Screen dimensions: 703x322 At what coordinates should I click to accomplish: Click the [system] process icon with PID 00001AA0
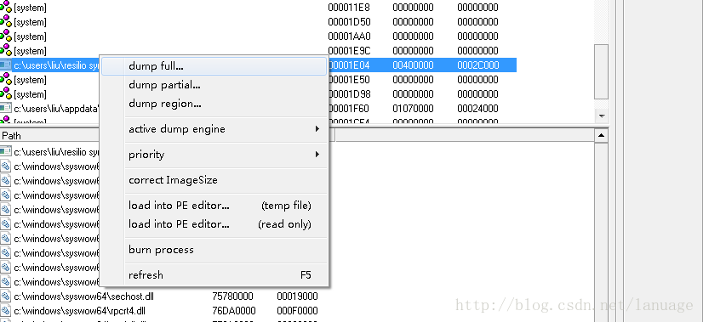click(x=5, y=36)
